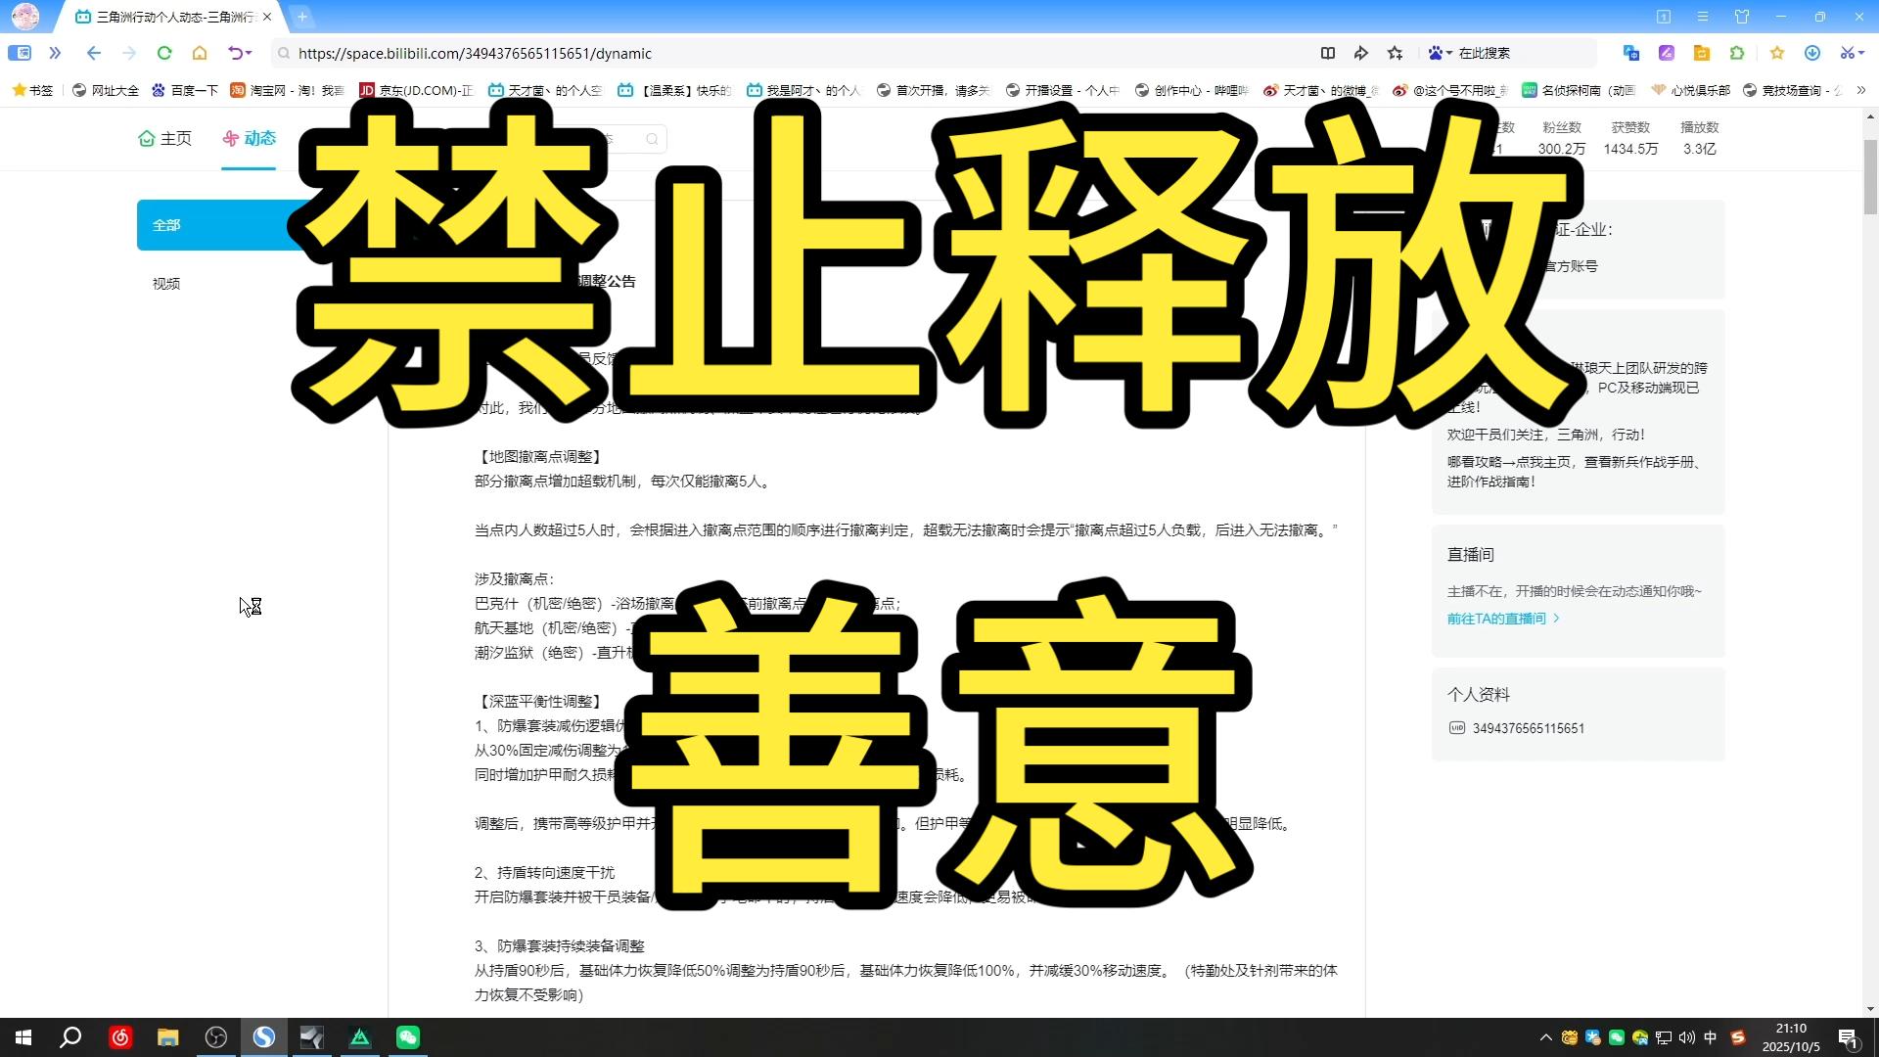Add page to favorites star icon
The width and height of the screenshot is (1879, 1057).
[1396, 53]
